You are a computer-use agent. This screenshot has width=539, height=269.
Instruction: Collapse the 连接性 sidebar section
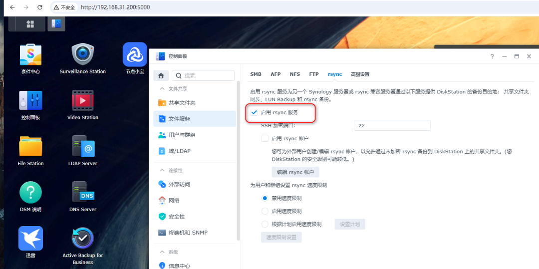click(162, 170)
